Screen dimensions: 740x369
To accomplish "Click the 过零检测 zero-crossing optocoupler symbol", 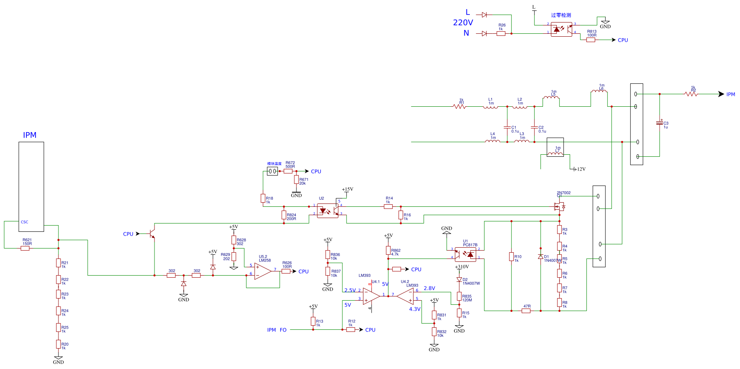I will coord(561,29).
